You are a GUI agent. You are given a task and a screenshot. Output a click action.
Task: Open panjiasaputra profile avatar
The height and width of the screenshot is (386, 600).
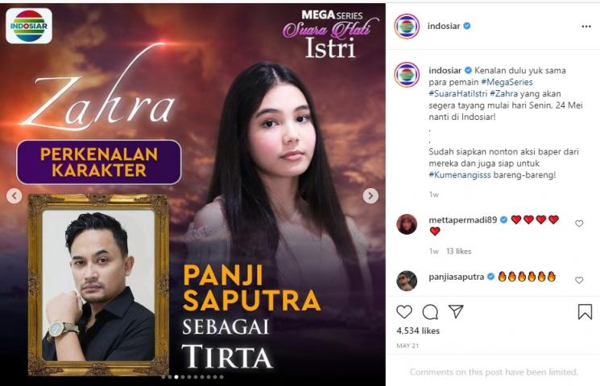(407, 281)
